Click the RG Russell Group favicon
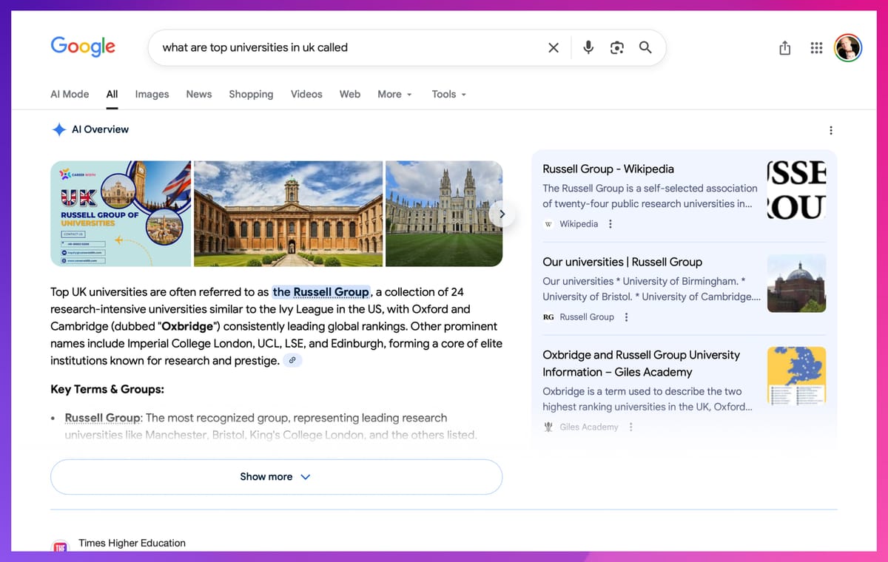Viewport: 888px width, 562px height. pos(548,317)
